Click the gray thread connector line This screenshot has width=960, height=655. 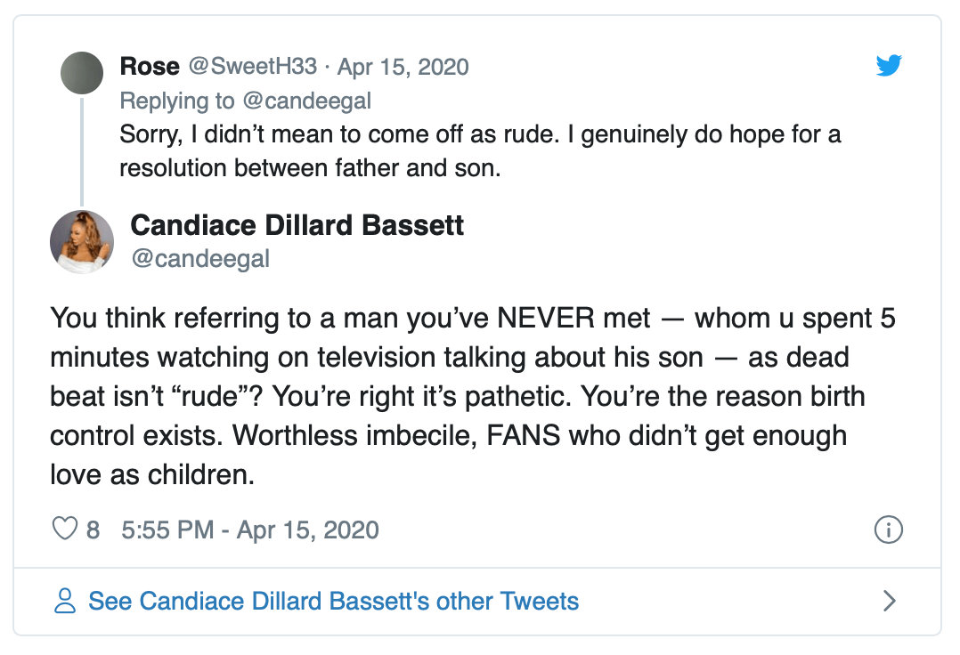82,151
